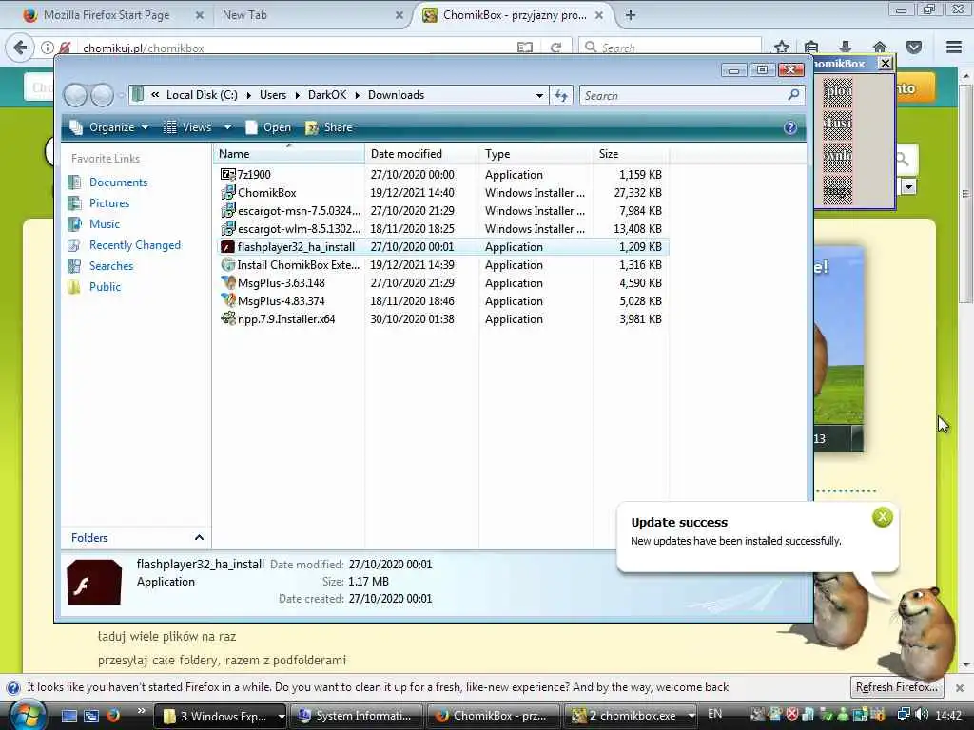Expand the path chevron after DarkOK
The height and width of the screenshot is (730, 974).
coord(357,95)
